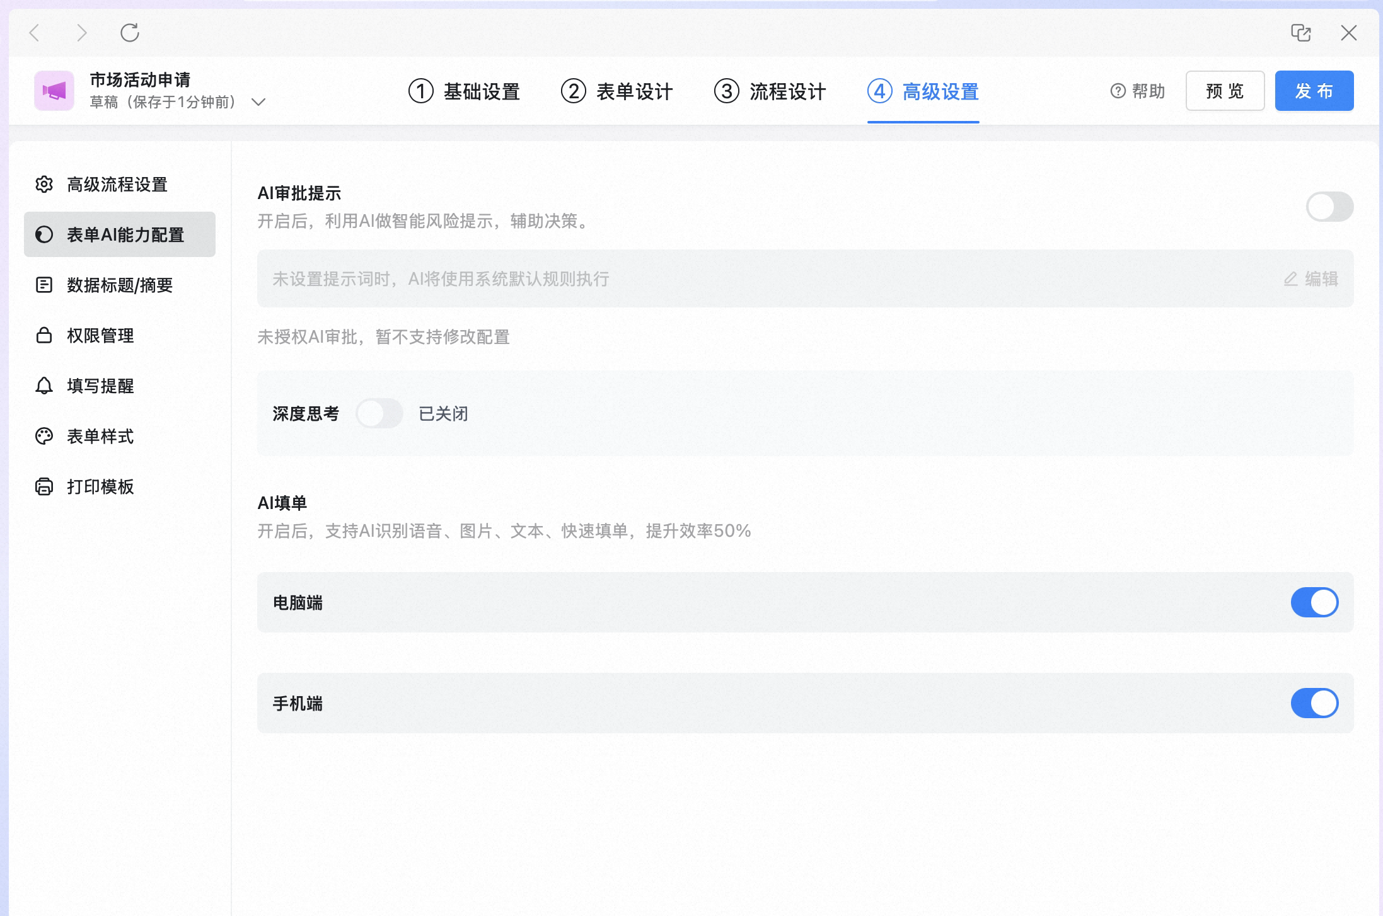Go back with the left arrow icon

point(35,33)
